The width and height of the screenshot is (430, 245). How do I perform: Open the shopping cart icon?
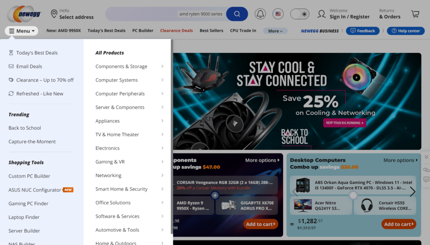pyautogui.click(x=415, y=14)
